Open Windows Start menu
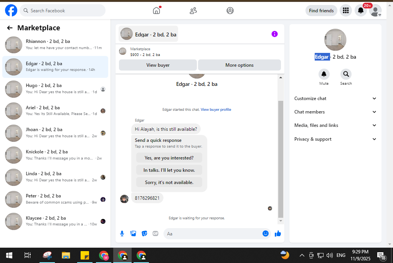 tap(9, 255)
